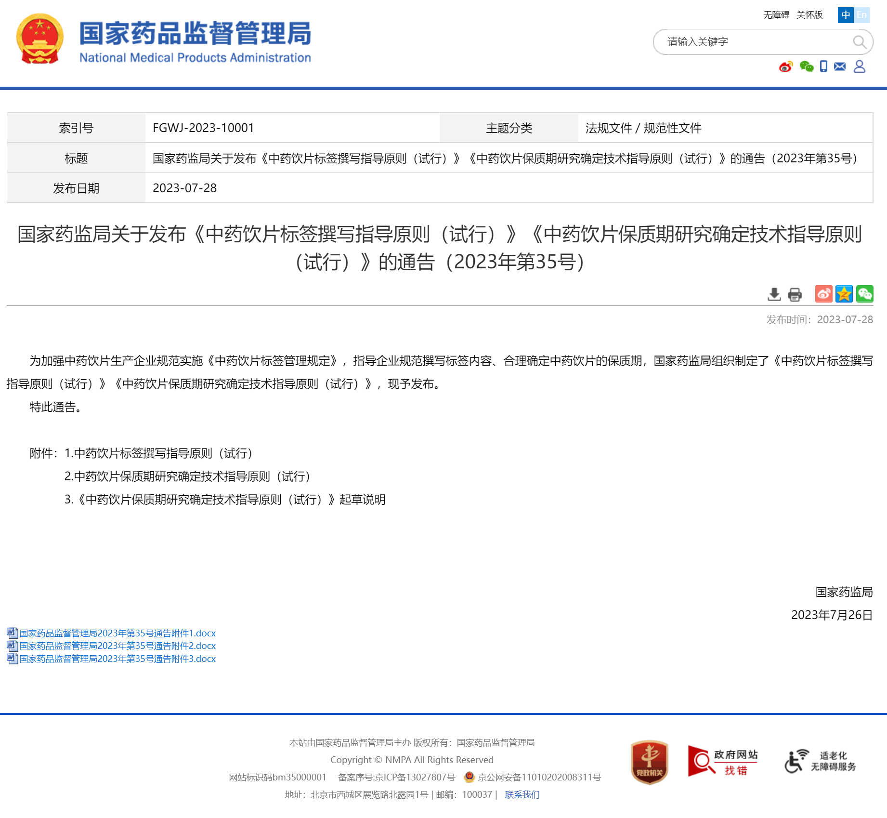This screenshot has width=887, height=818.
Task: Click 网站标识码bm35000001 in footer
Action: [277, 777]
